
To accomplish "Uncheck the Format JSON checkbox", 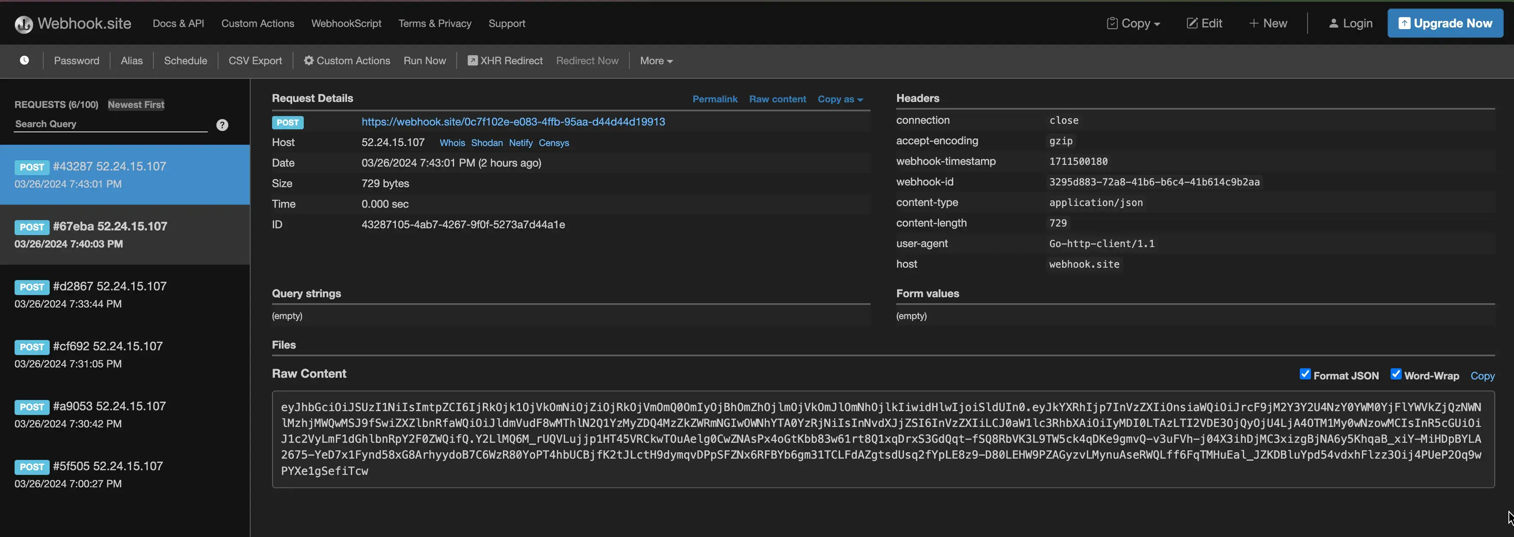I will pos(1305,374).
